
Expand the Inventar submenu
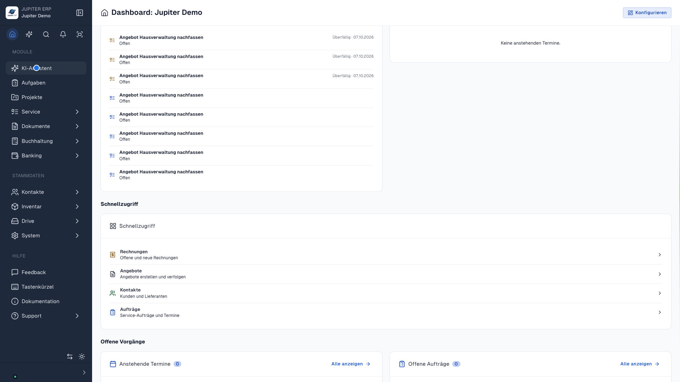click(x=77, y=207)
